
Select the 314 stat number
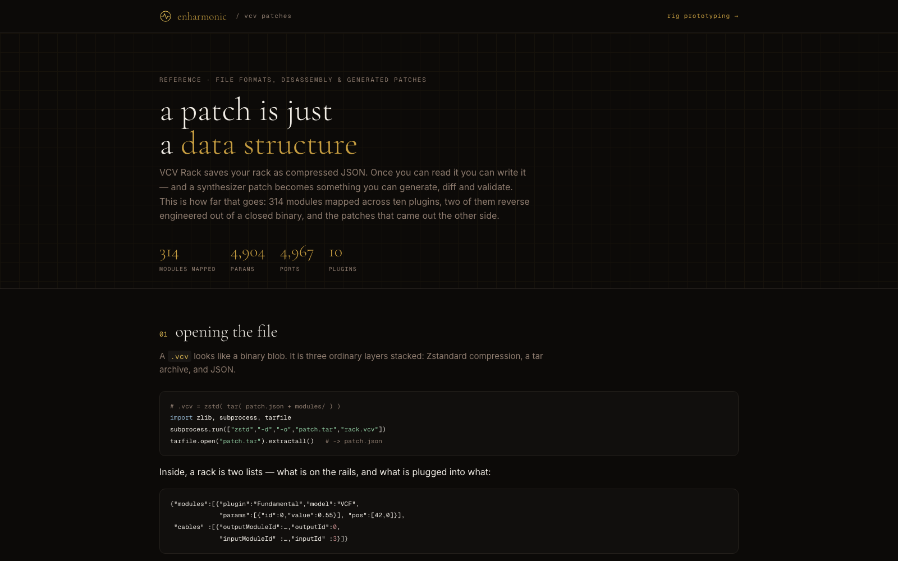tap(169, 254)
